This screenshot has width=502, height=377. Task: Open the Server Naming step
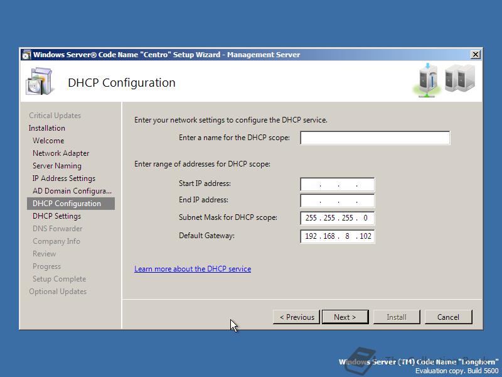pos(57,166)
